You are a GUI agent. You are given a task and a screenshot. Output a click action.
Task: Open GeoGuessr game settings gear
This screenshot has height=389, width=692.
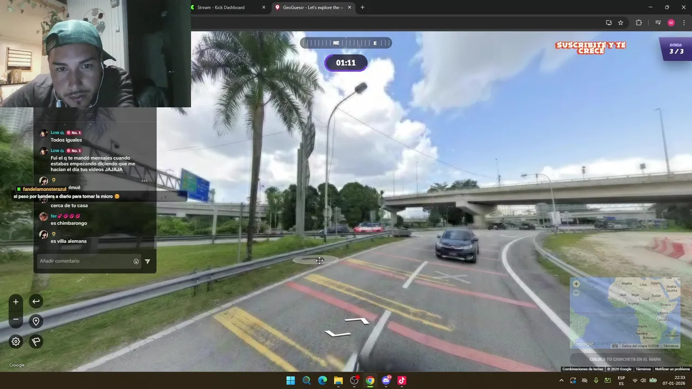point(16,341)
